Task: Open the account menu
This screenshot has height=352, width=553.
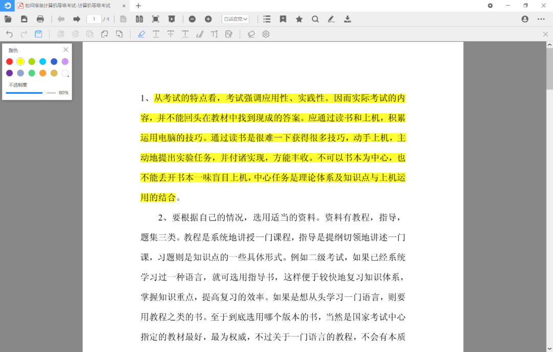Action: click(524, 19)
